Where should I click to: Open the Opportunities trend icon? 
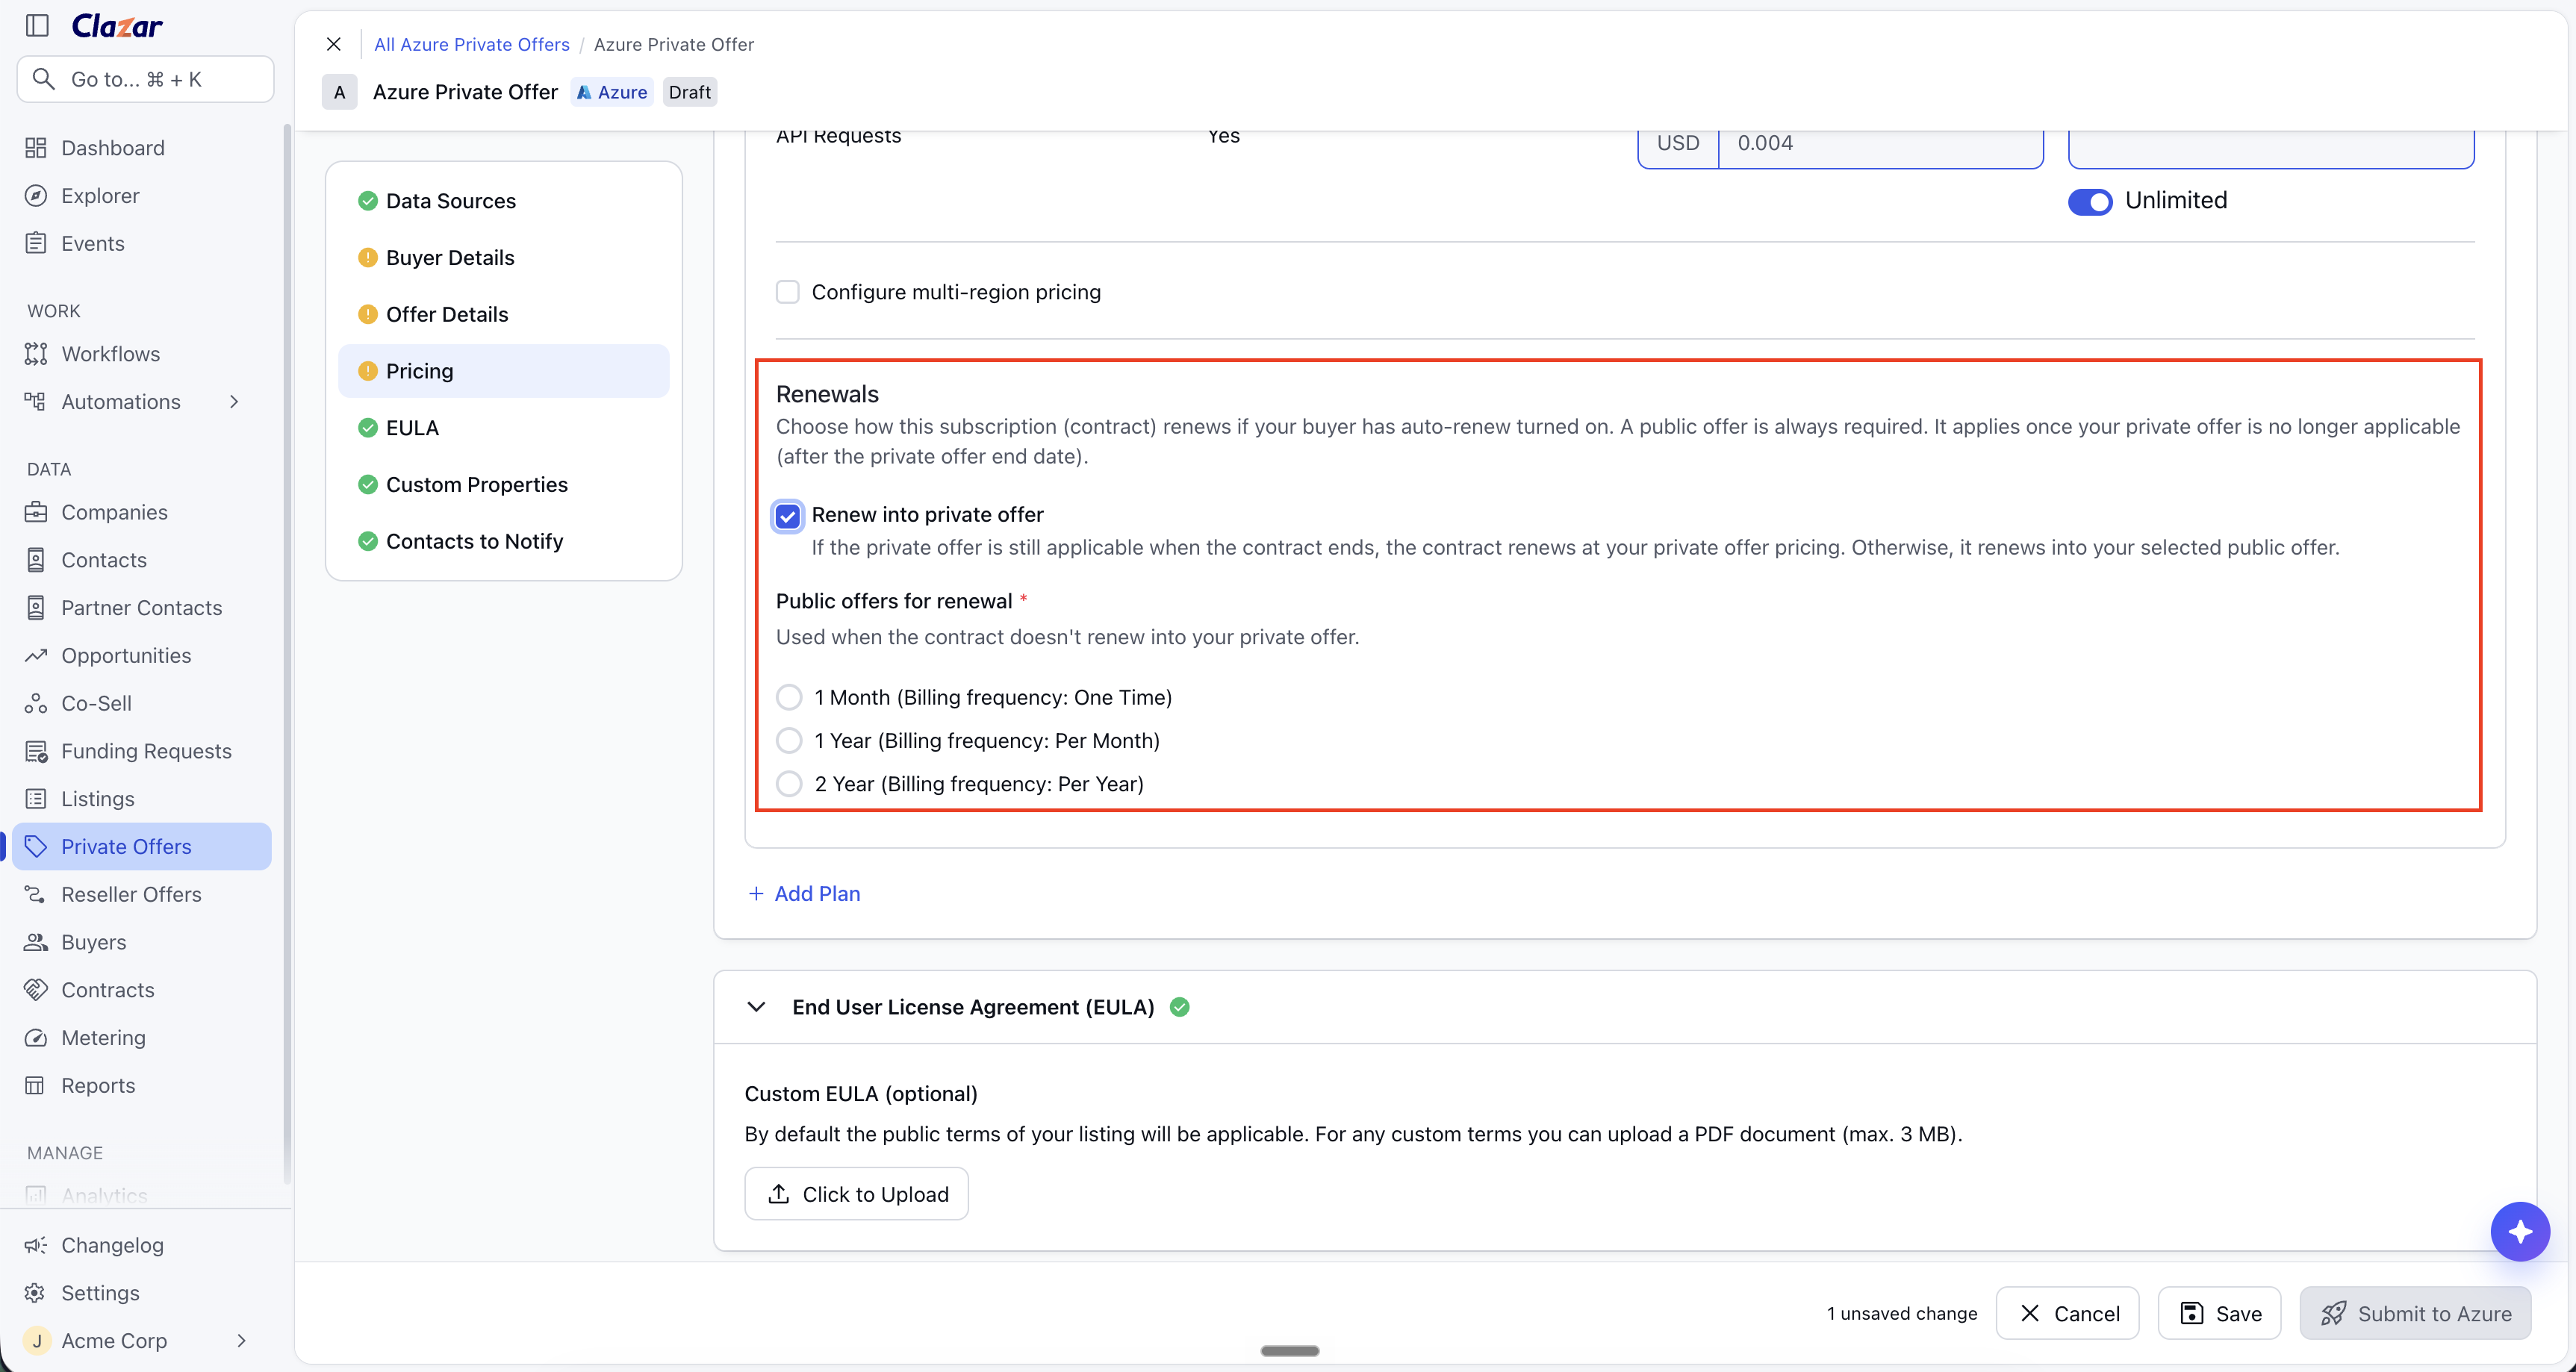(36, 656)
